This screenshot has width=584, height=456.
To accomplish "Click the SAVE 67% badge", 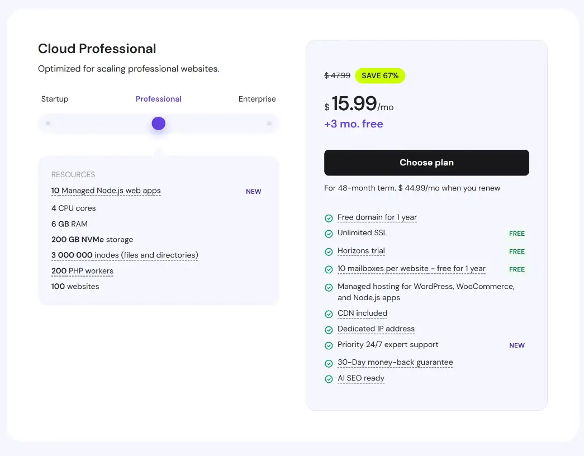I will click(x=380, y=75).
